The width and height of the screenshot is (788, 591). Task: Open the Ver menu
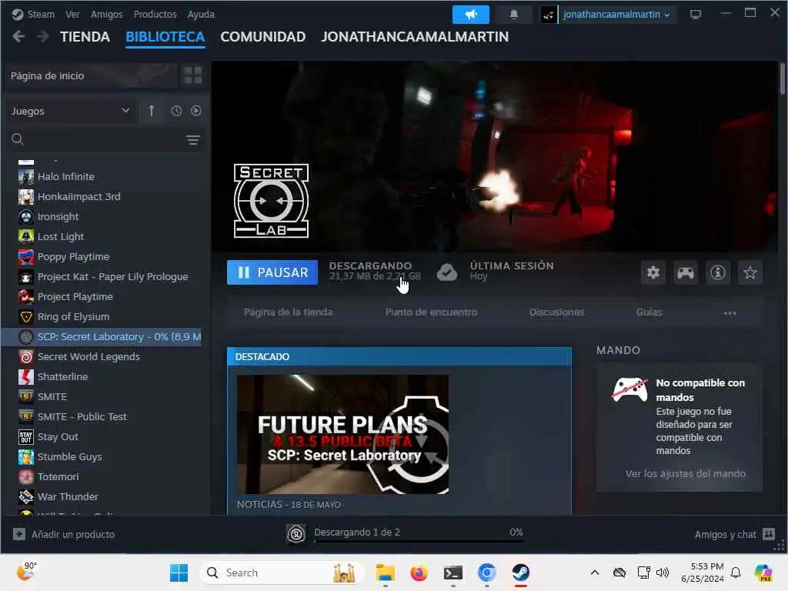(x=72, y=15)
